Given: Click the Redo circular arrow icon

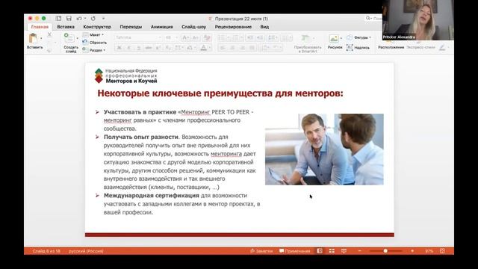Looking at the screenshot, I should tap(93, 19).
